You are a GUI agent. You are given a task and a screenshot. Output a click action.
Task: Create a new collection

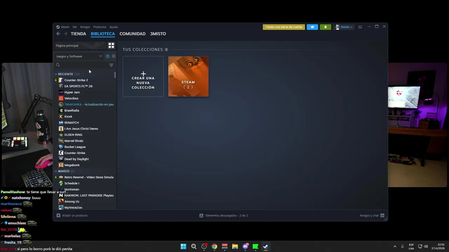[143, 76]
